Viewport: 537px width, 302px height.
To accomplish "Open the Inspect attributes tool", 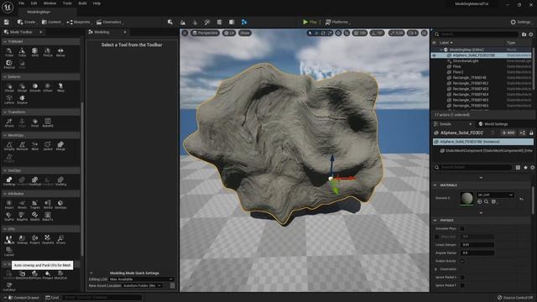I will coord(9,205).
